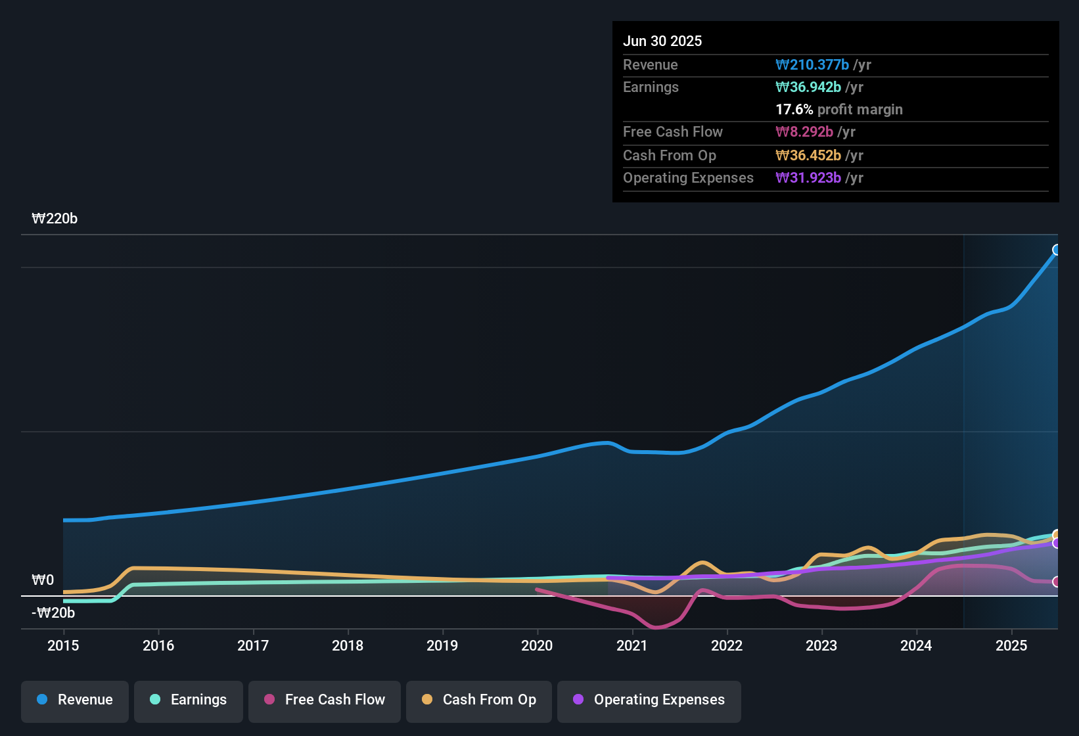Click the pink Free Cash Flow legend dot

pos(269,700)
